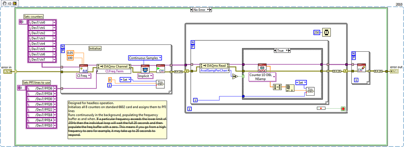Click the DAQmx Channel property node header
404x147 pixels.
tap(114, 66)
